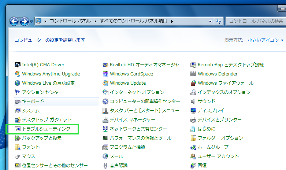Click the デスクトップ ガジェット icon
Screen dimensions: 286x170
tap(18, 120)
